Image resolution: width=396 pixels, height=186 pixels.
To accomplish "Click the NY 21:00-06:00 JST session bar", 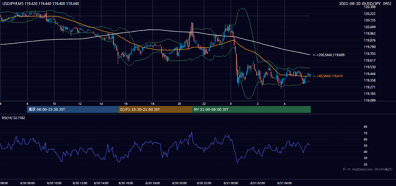I will (x=251, y=109).
